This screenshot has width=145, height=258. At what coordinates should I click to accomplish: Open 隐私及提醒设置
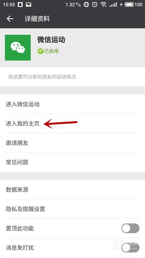72,209
